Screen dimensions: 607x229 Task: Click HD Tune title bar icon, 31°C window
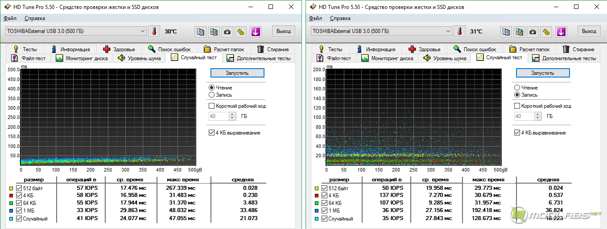(313, 7)
